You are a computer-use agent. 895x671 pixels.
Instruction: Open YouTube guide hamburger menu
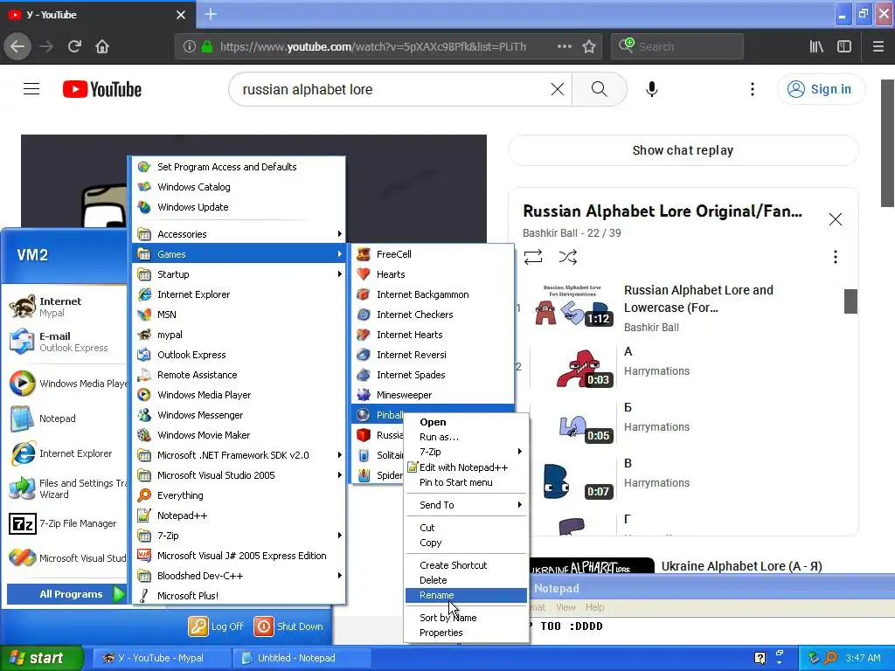pyautogui.click(x=31, y=89)
